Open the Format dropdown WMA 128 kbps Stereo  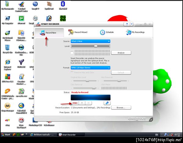[91, 68]
